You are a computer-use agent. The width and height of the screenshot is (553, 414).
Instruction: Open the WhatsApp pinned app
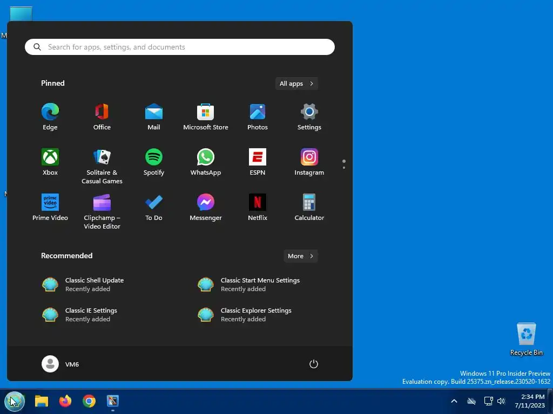(206, 162)
